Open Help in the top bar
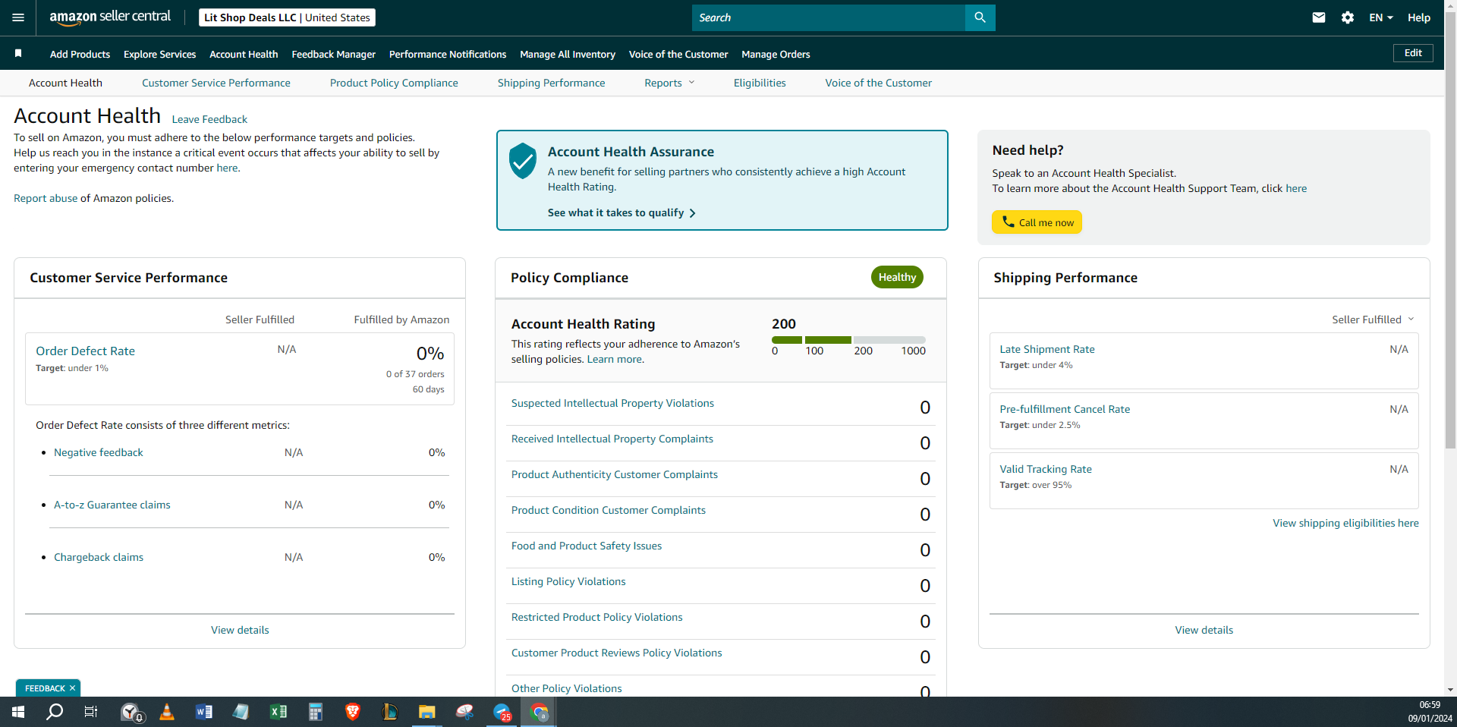 coord(1419,17)
